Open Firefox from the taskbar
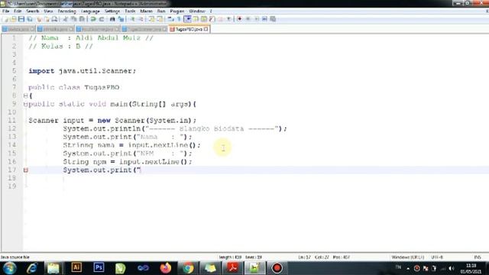Screen dimensions: 489x275 pyautogui.click(x=166, y=268)
